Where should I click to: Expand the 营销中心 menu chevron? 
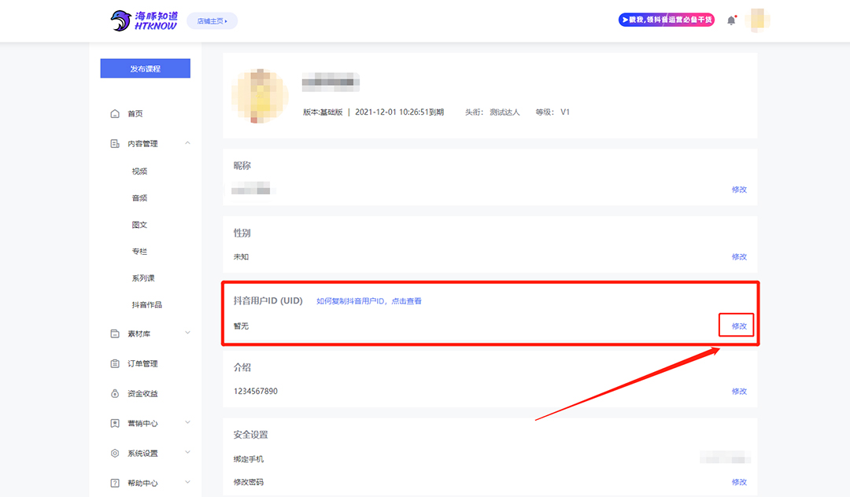[x=187, y=423]
